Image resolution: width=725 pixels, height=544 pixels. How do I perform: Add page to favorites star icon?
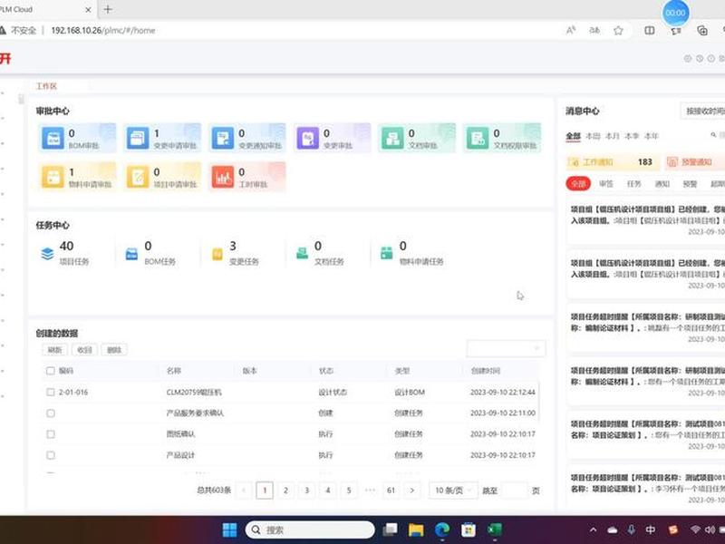[x=618, y=31]
